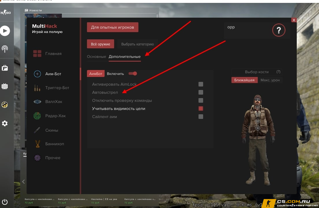
Task: Open CS:GO settings gear icon
Action: click(5, 123)
